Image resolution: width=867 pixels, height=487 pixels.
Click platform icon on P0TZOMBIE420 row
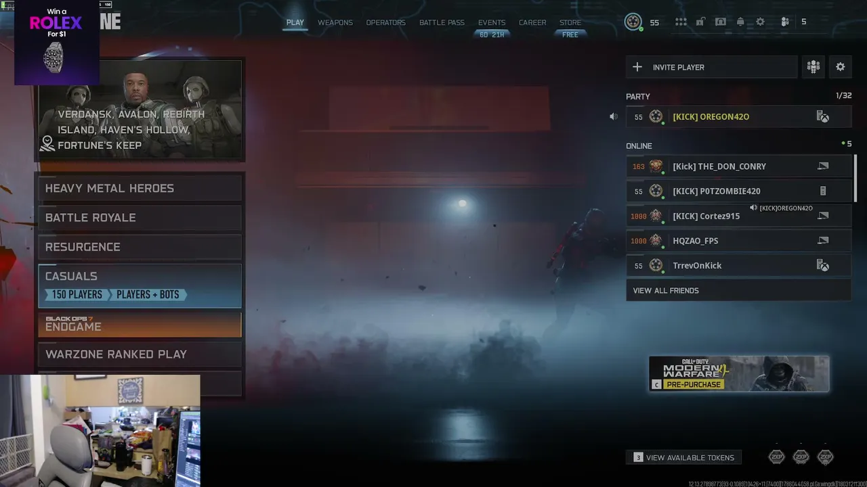click(x=823, y=191)
